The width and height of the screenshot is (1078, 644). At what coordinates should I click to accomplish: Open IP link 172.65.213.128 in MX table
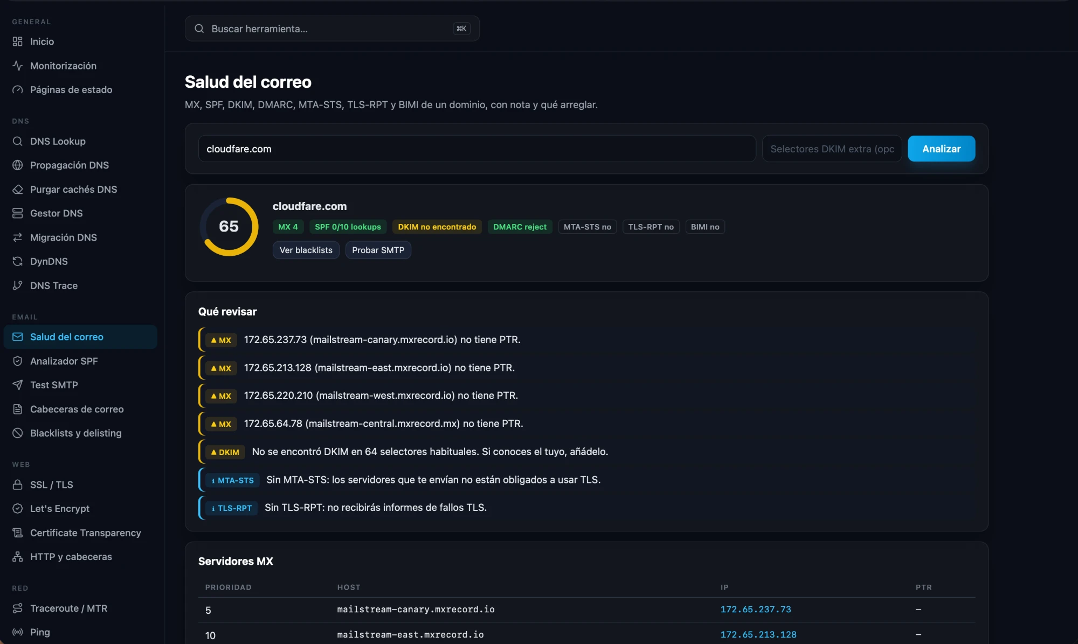[x=758, y=634]
